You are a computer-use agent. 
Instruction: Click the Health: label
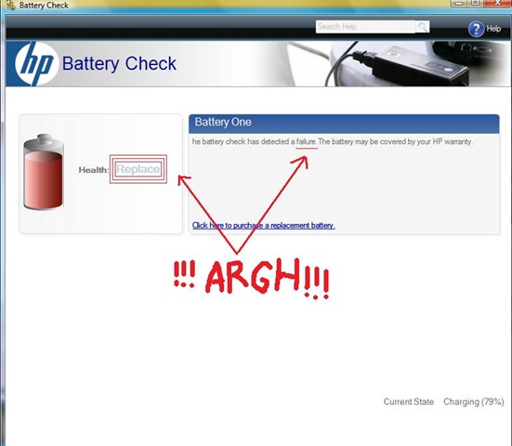click(94, 170)
